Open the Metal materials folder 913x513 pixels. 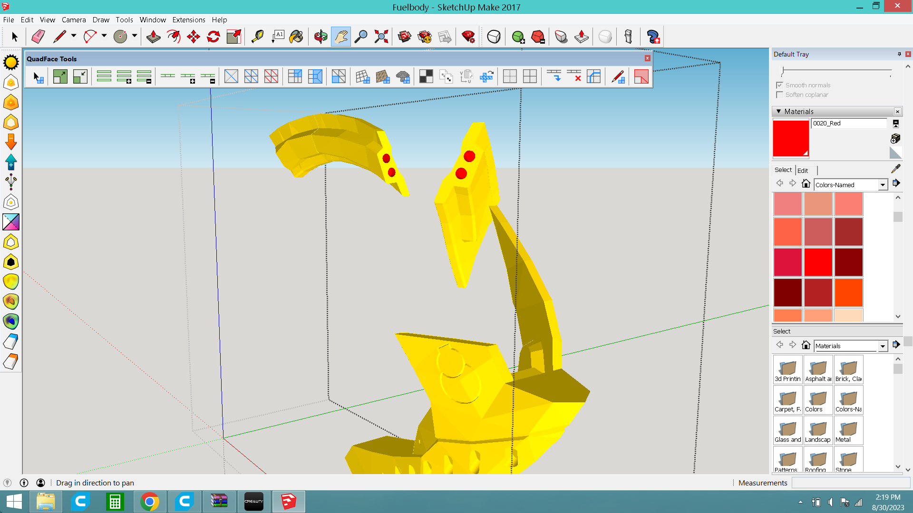click(x=848, y=430)
